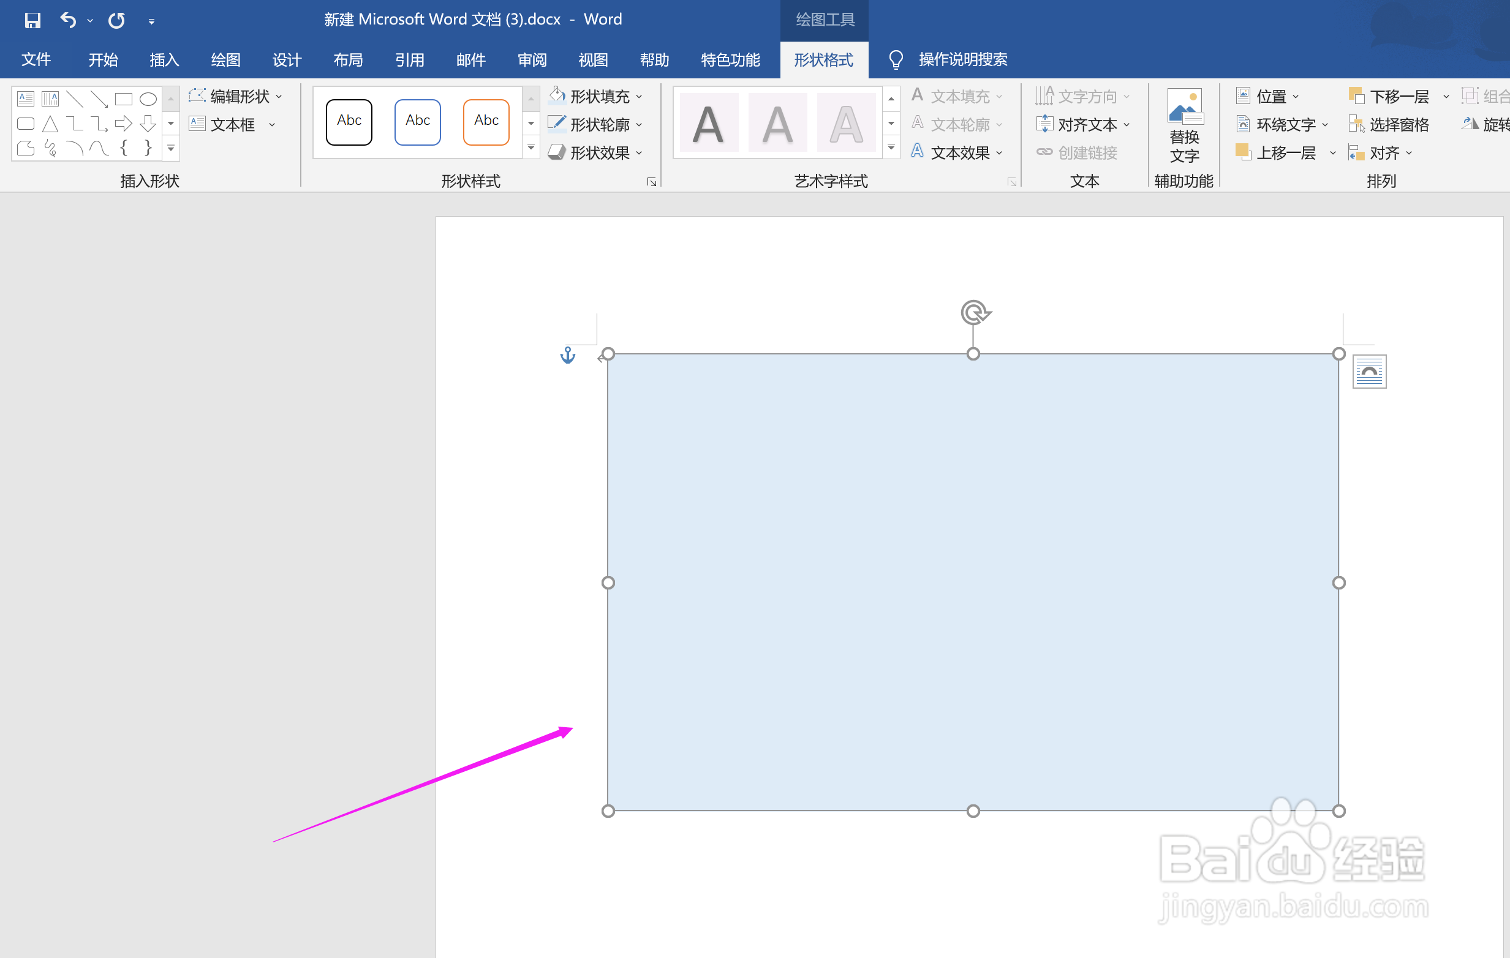Screen dimensions: 1510x958
Task: Click the layout options icon beside shape
Action: [x=1369, y=372]
